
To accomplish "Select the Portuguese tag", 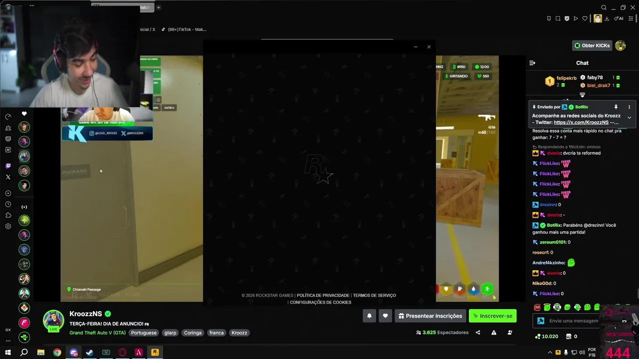I will click(x=144, y=333).
